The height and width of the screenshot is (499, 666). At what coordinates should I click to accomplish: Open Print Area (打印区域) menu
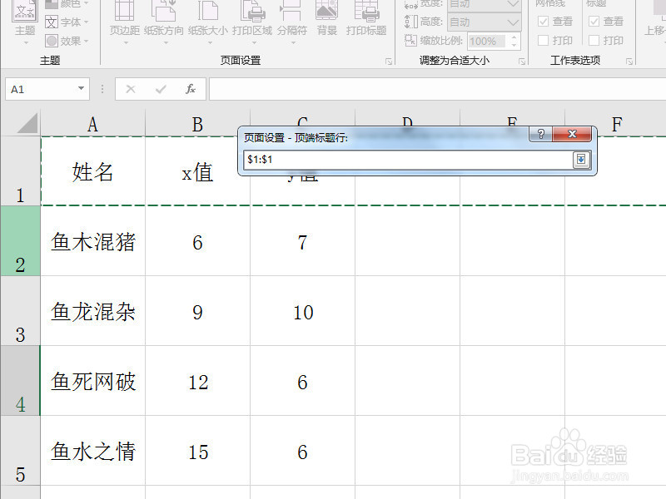coord(252,22)
